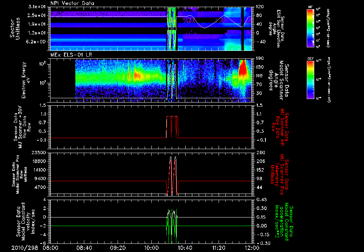Click the '09:20' time axis label
This screenshot has height=252, width=364.
coord(118,248)
